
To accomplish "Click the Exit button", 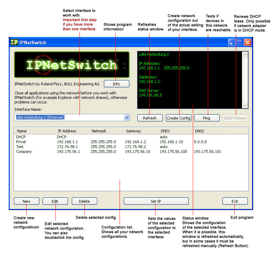I will click(235, 201).
